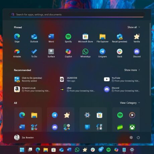Open the Media Player icon in the All grid
This screenshot has height=154, width=154.
click(x=132, y=115)
